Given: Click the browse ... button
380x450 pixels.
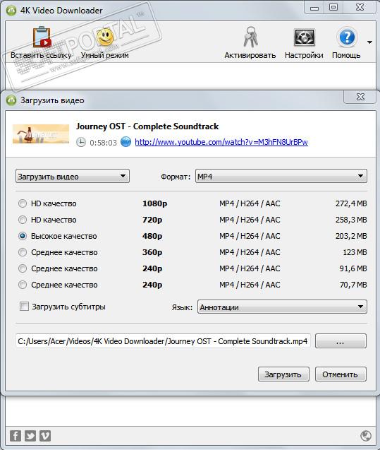Looking at the screenshot, I should pos(341,341).
